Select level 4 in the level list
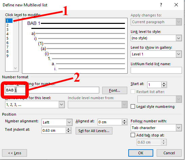Viewport: 185px width, 160px height. coord(9,34)
